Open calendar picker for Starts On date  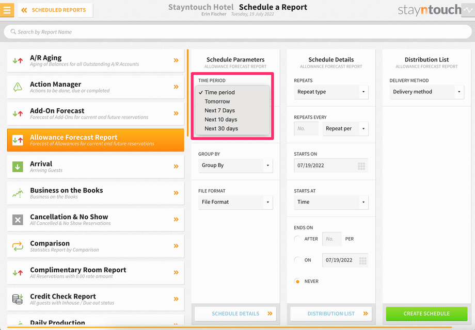pos(361,166)
